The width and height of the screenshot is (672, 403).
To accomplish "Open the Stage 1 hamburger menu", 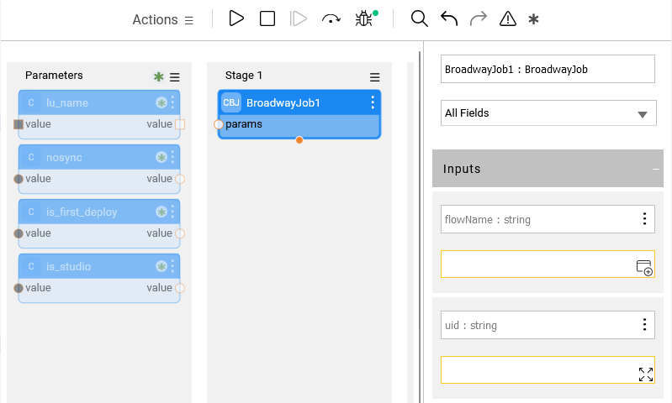I will coord(375,76).
